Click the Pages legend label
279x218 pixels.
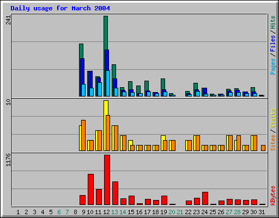273,66
